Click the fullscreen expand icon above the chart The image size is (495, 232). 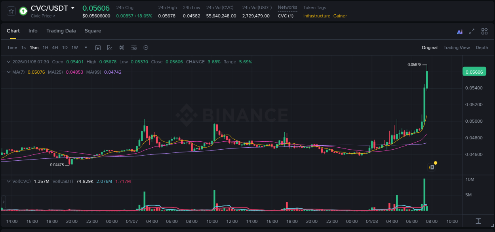[472, 31]
